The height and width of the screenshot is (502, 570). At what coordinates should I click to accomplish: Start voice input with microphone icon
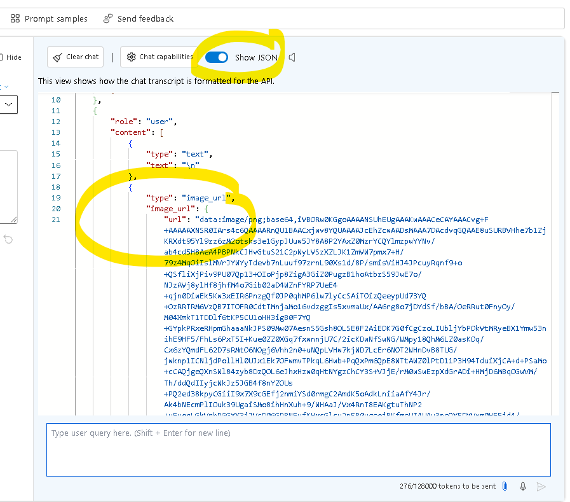pos(523,486)
